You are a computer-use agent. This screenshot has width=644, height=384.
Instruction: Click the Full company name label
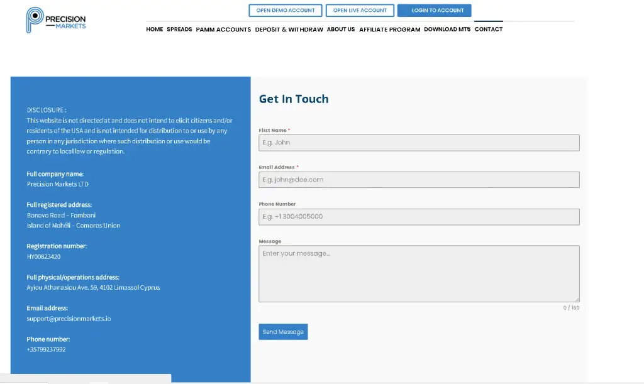click(x=55, y=174)
